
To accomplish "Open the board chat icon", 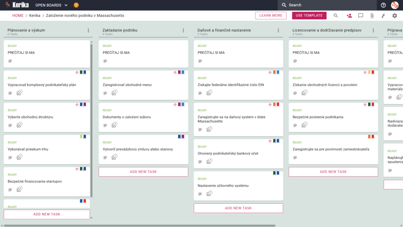I will [360, 16].
